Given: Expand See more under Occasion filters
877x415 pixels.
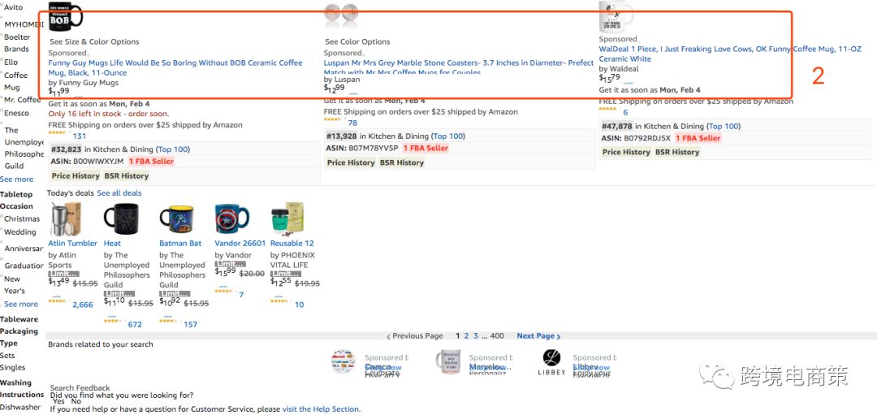Looking at the screenshot, I should click(21, 304).
